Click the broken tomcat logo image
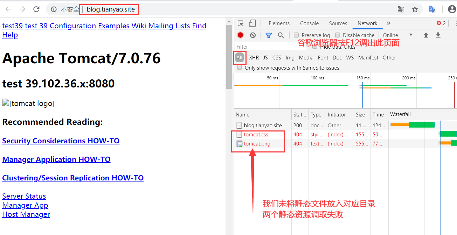Image resolution: width=457 pixels, height=235 pixels. 28,103
